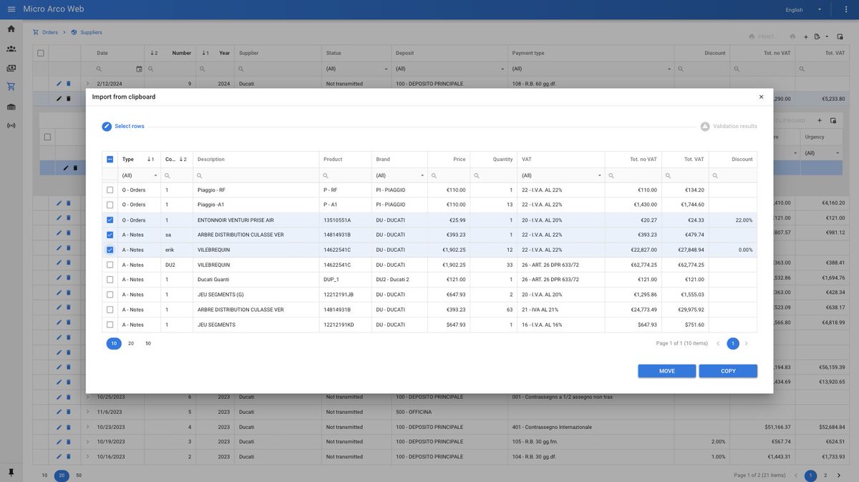Check the Ducati Guanti row checkbox
Image resolution: width=859 pixels, height=482 pixels.
click(x=110, y=280)
